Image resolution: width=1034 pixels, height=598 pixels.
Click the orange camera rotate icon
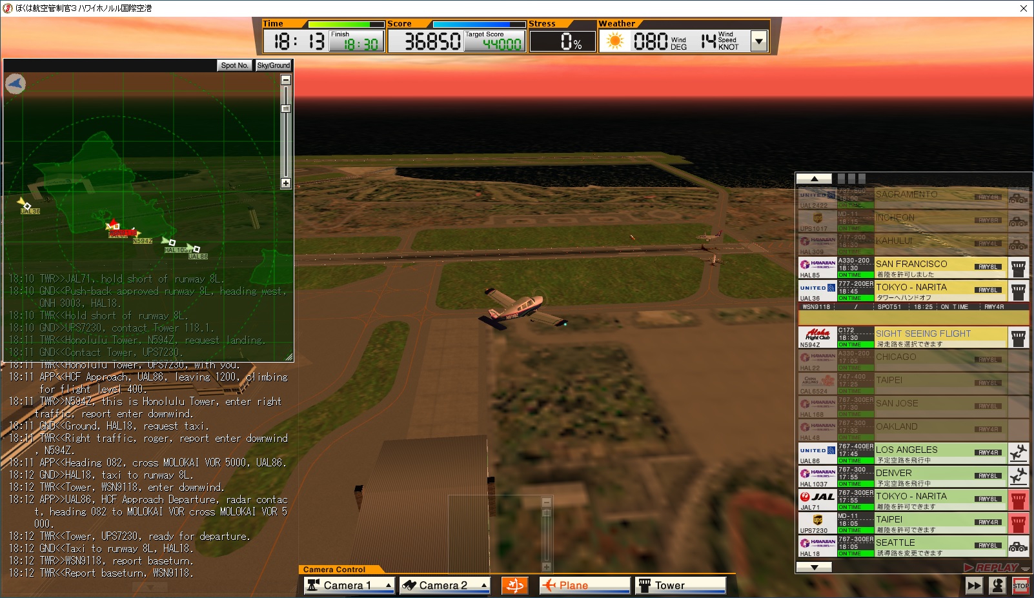coord(515,585)
